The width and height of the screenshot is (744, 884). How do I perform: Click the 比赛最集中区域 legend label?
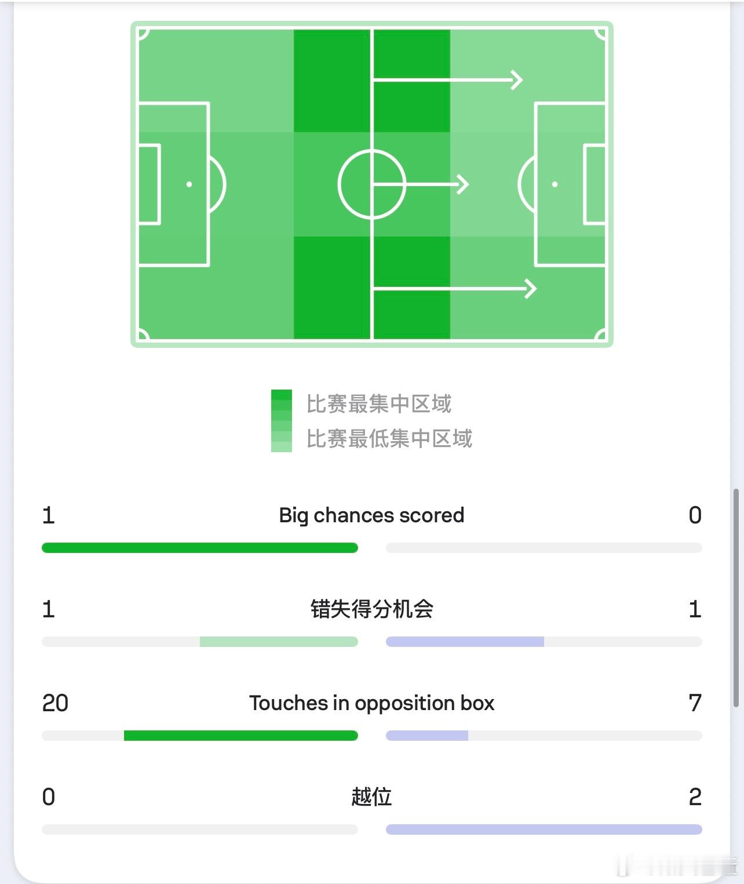378,403
